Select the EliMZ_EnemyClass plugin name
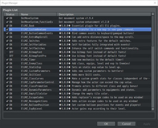 click(32, 63)
